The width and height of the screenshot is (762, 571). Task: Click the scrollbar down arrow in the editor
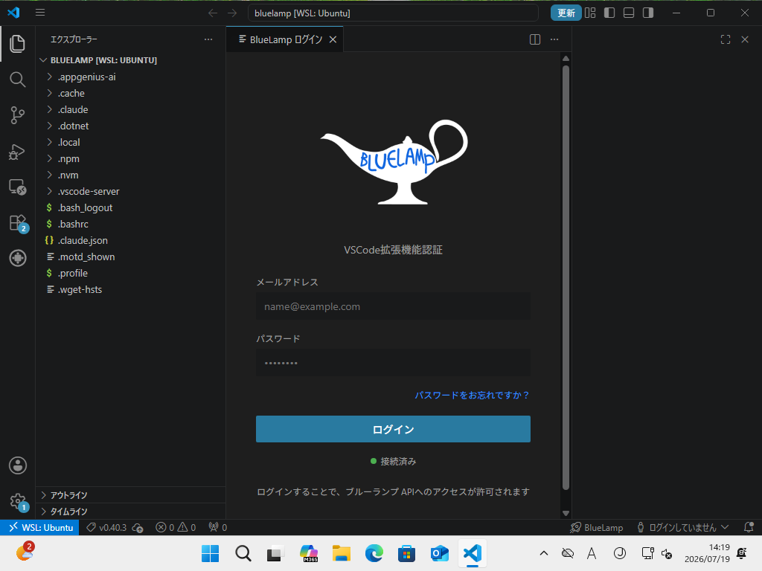(x=566, y=513)
